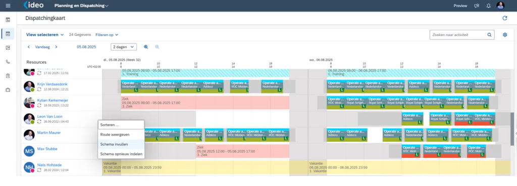Click sync icon beside Krijn Verdaasdonk's timestamp

pyautogui.click(x=39, y=89)
